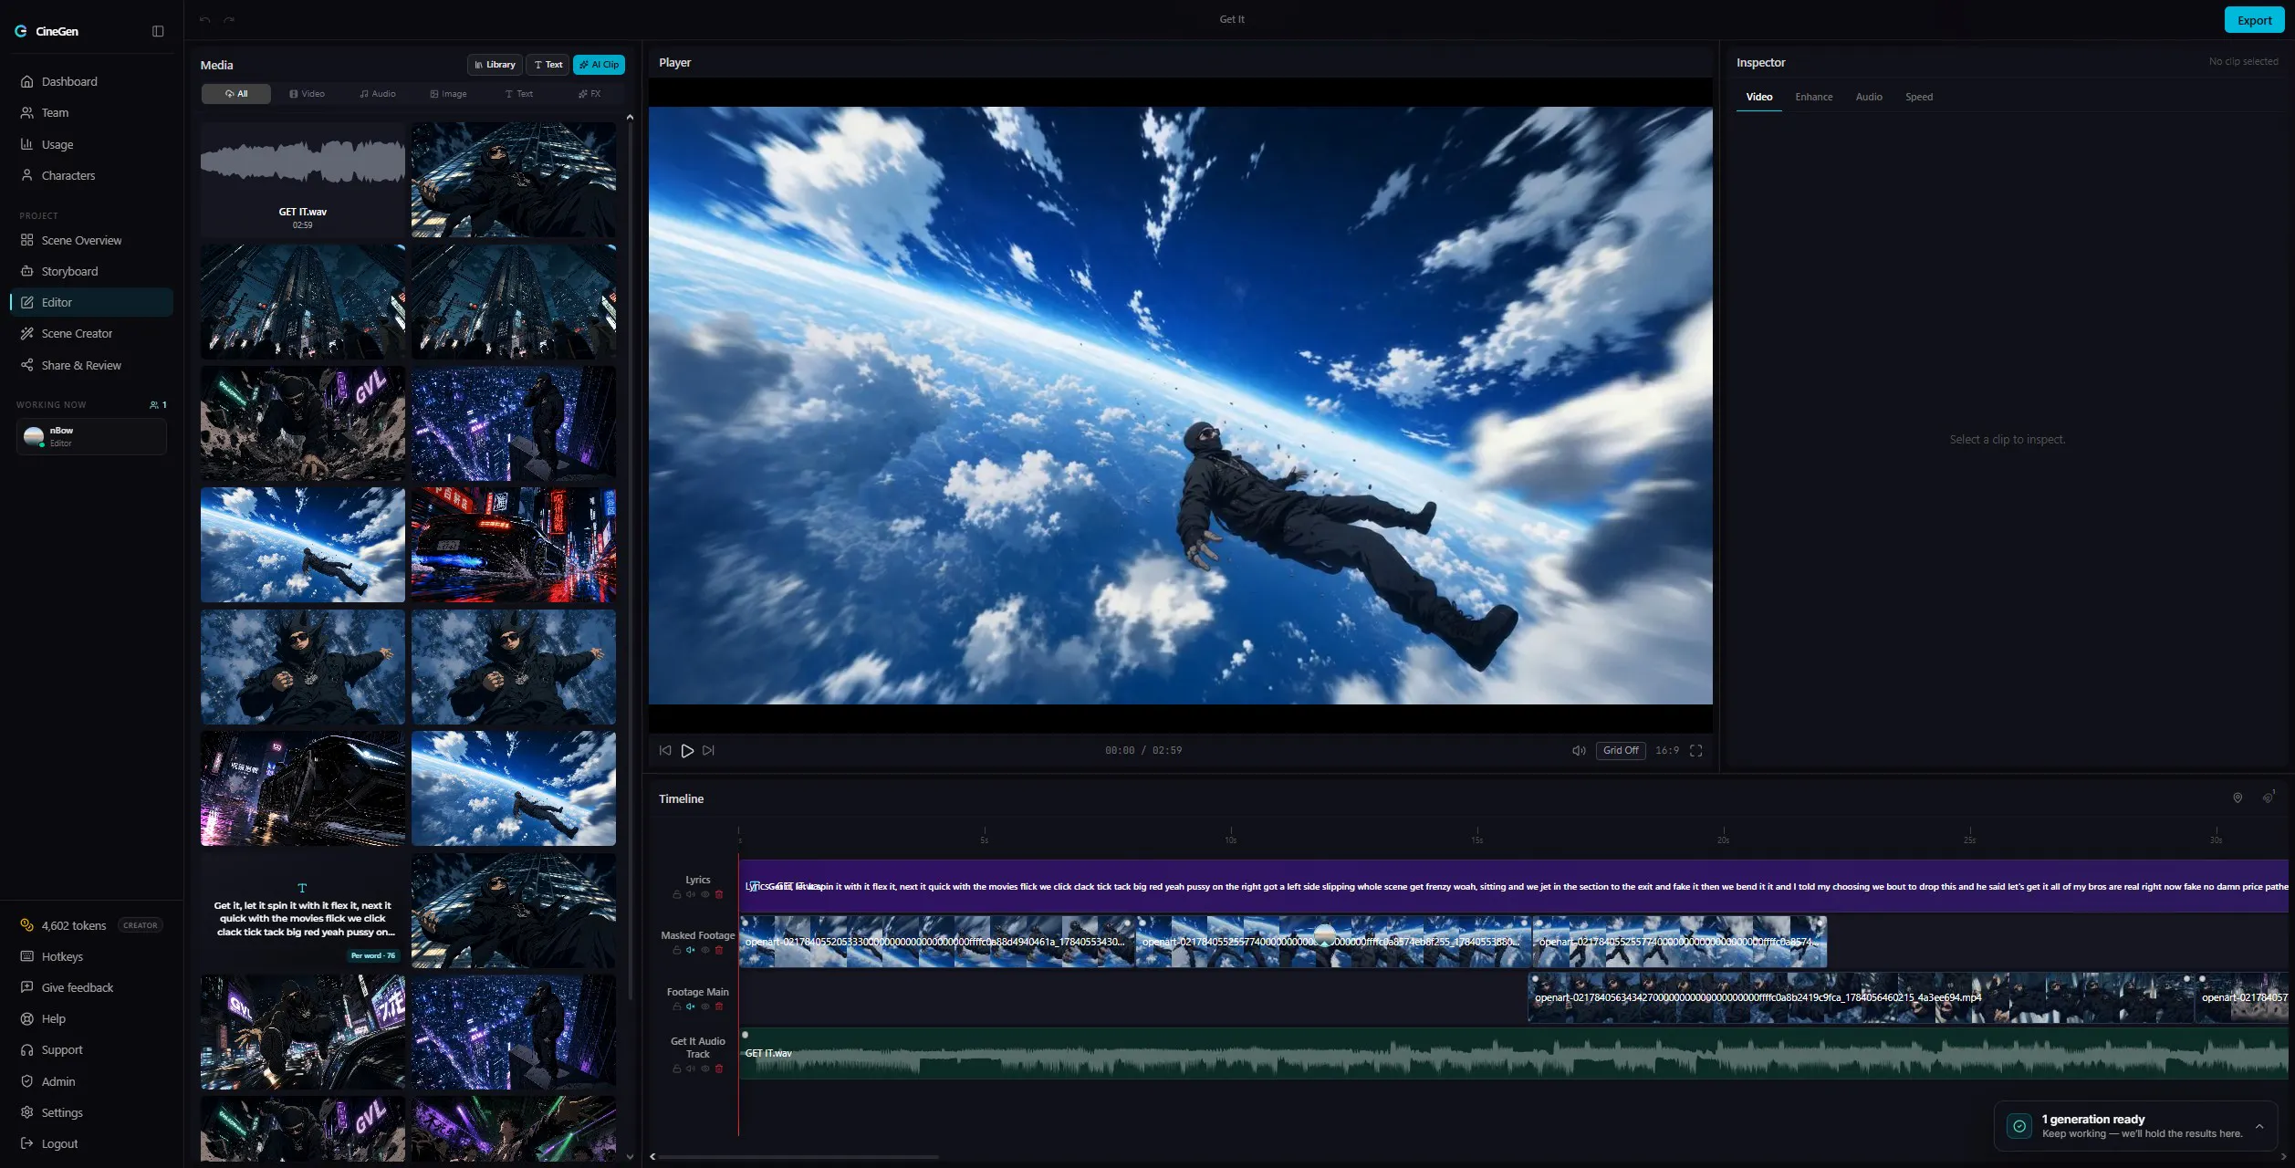The image size is (2295, 1168).
Task: Delete the Masked Footage track
Action: [x=718, y=950]
